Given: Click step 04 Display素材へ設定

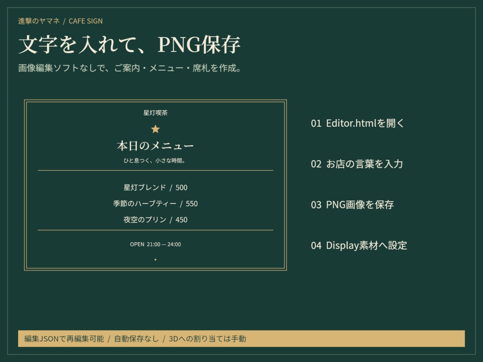Looking at the screenshot, I should coord(359,245).
